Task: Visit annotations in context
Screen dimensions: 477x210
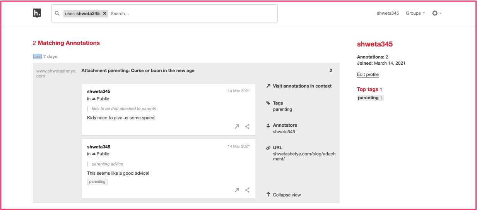Action: (299, 86)
